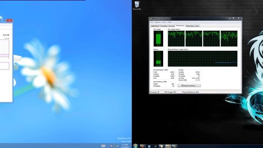Open the Windows 7 Start orb
263x148 pixels.
(x=135, y=146)
